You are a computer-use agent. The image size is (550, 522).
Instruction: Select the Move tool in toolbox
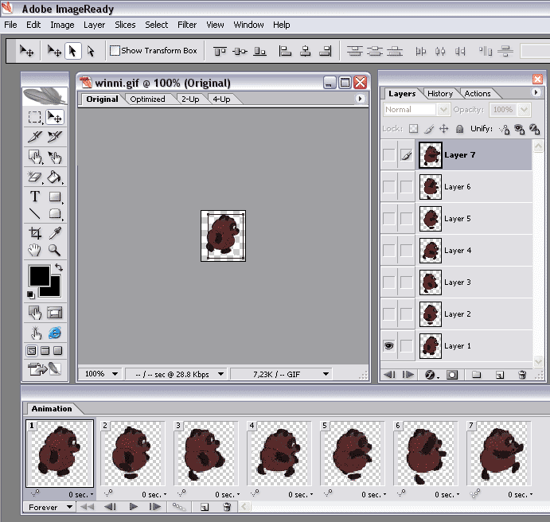[55, 117]
